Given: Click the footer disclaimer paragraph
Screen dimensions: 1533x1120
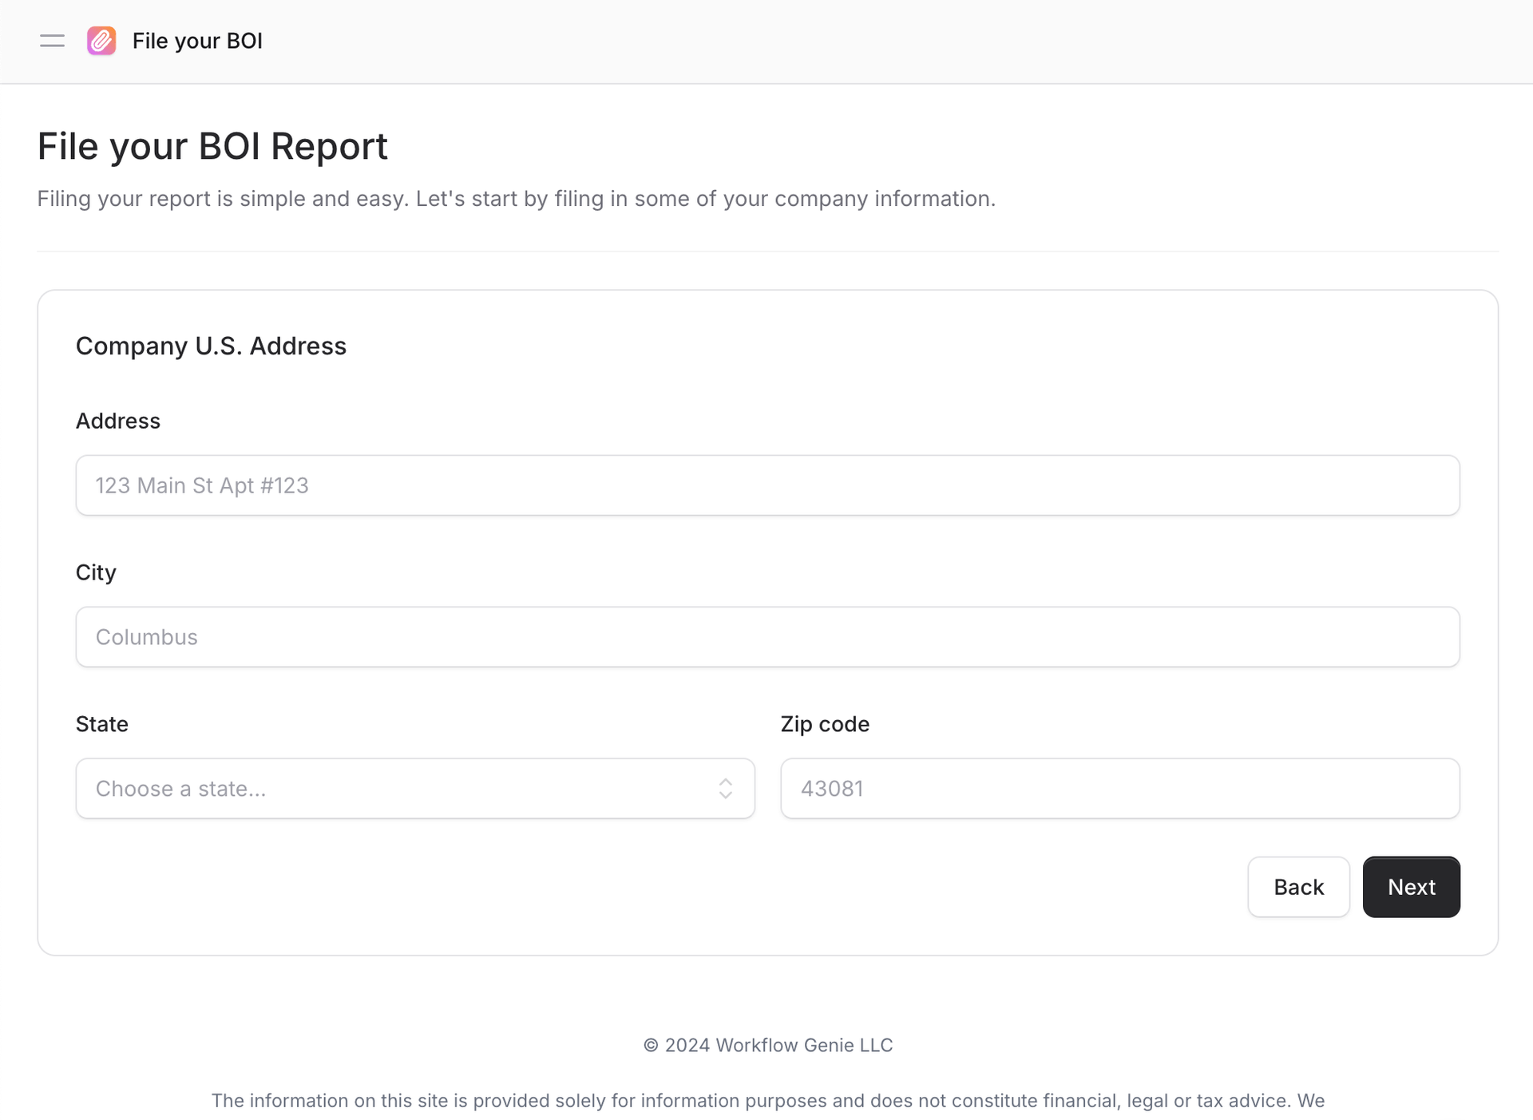Looking at the screenshot, I should click(767, 1101).
